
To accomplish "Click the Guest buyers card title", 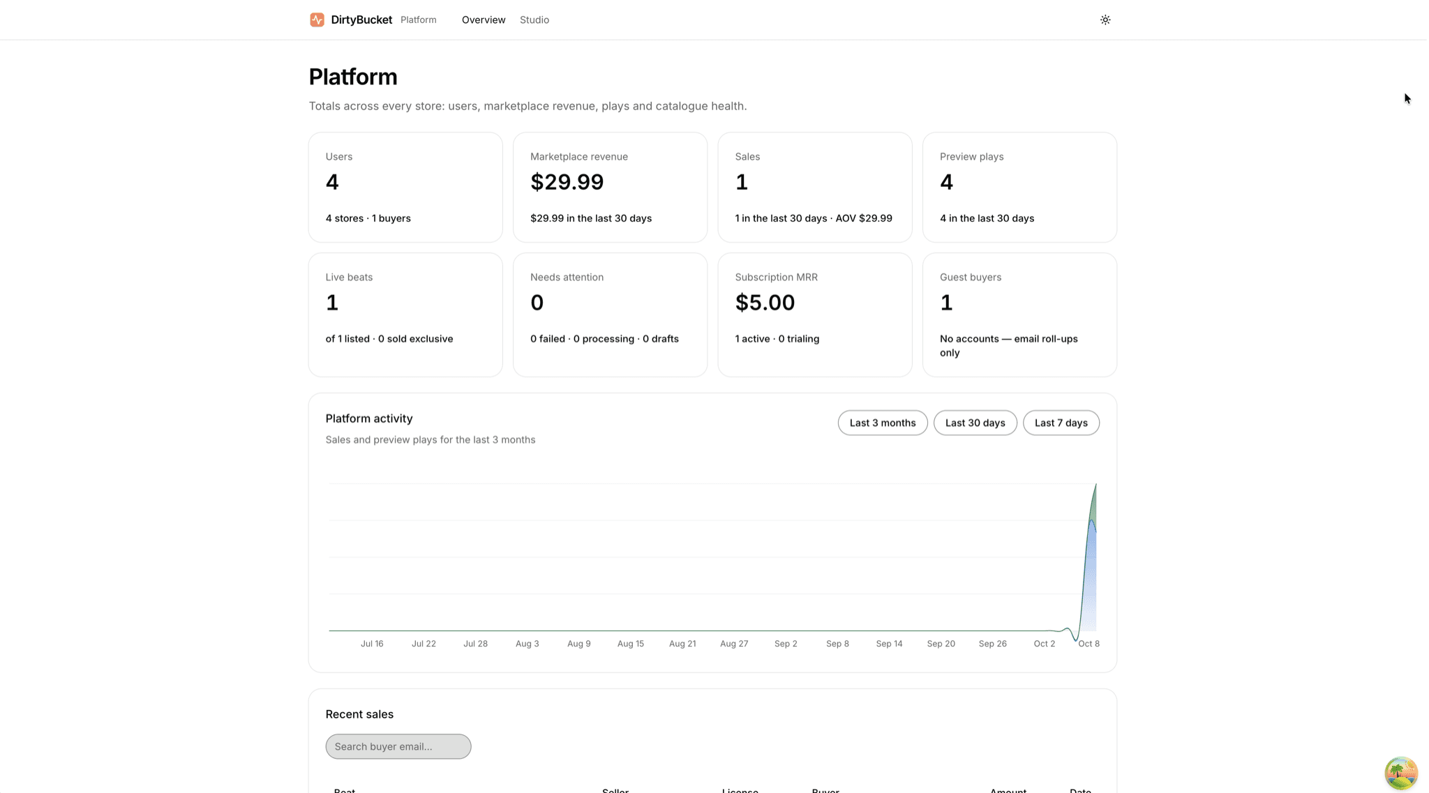I will point(971,277).
